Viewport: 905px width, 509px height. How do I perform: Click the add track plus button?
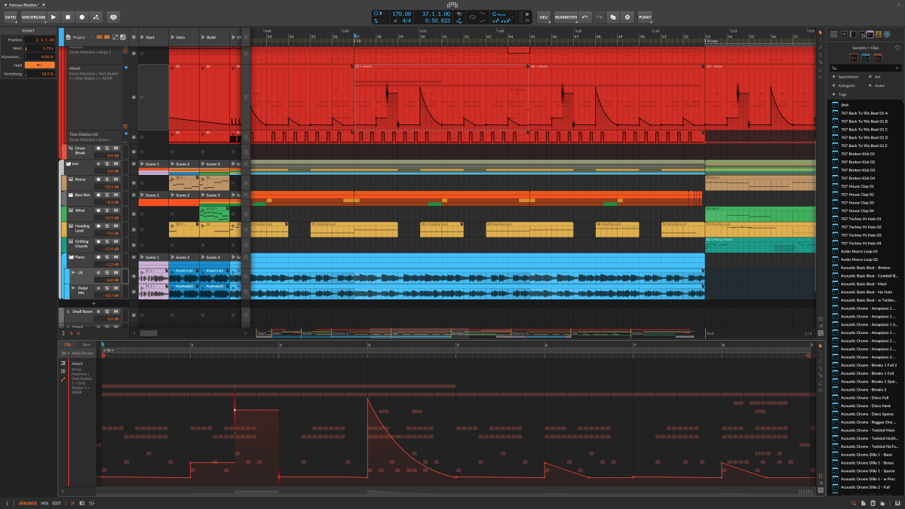click(x=94, y=303)
